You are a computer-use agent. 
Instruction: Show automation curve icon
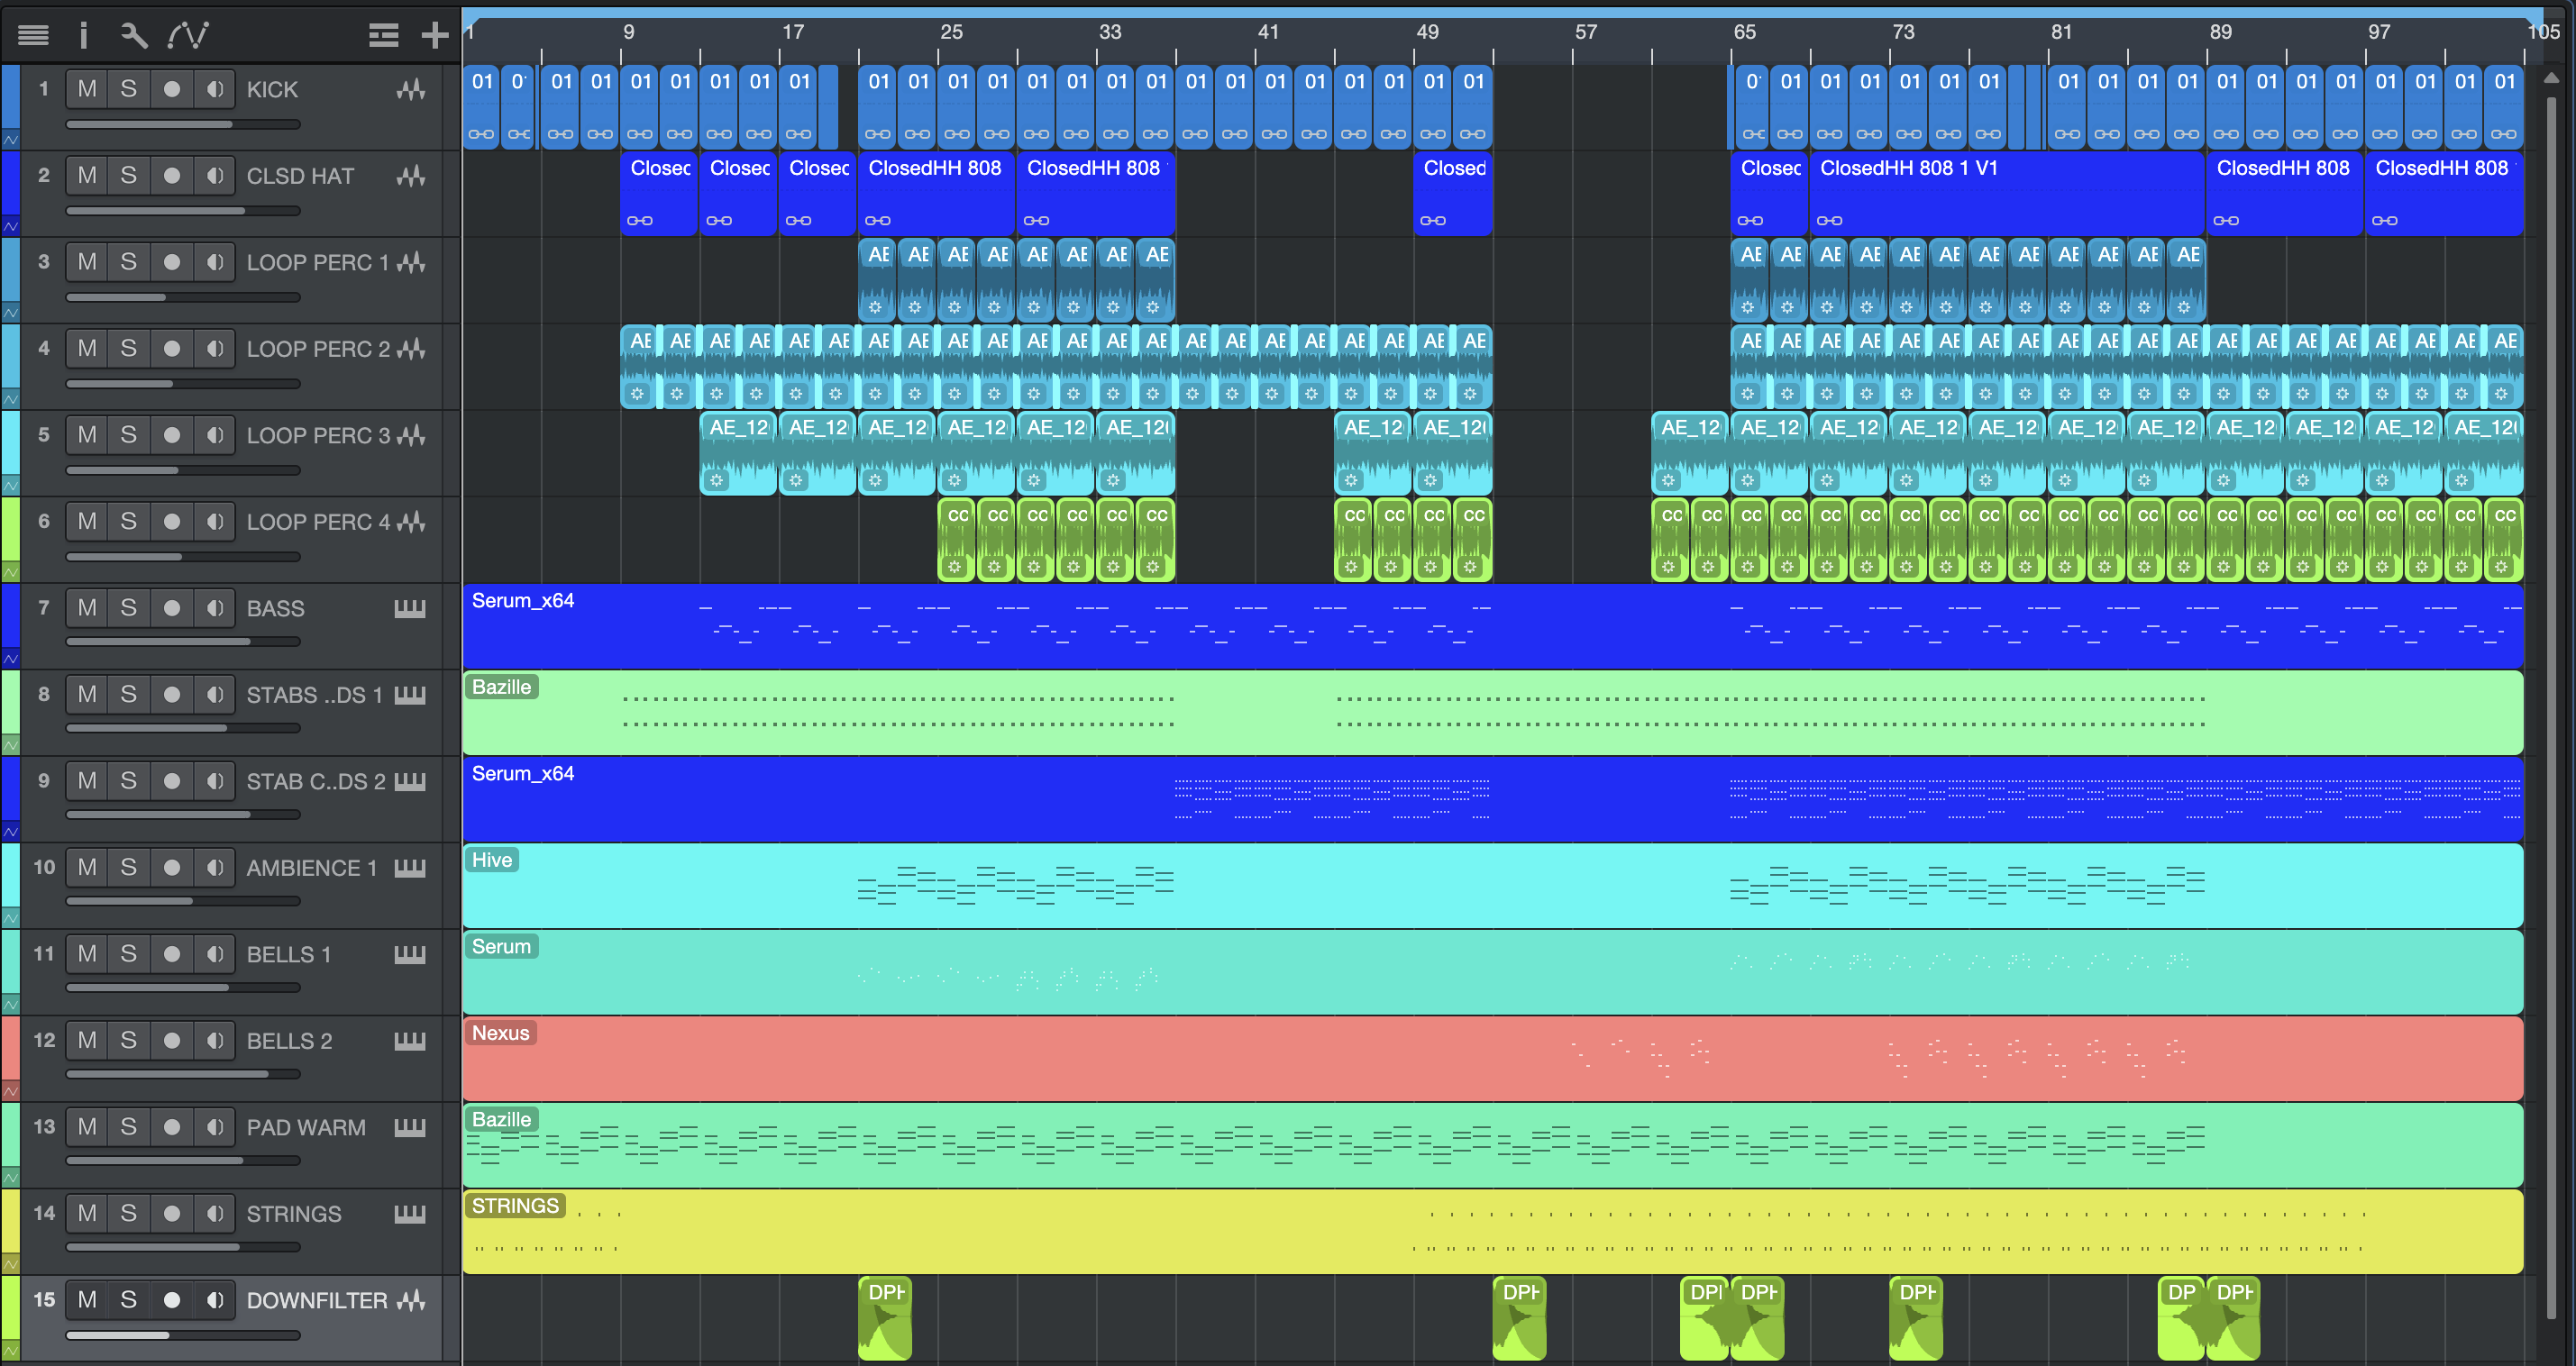pos(188,35)
